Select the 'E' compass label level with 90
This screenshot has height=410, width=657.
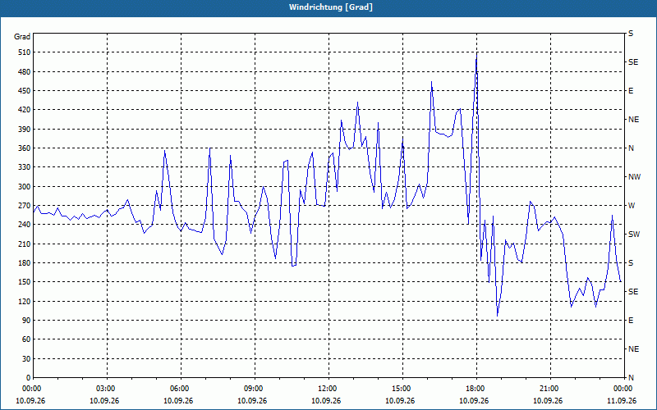tap(631, 321)
